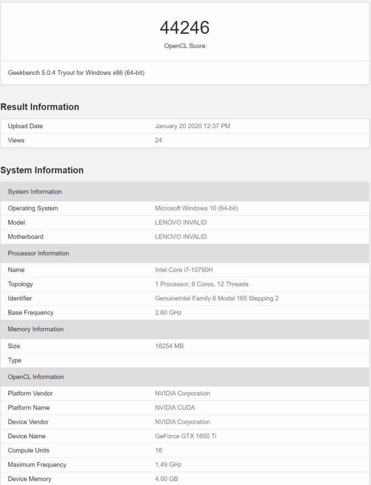The image size is (371, 485).
Task: Click the Intel Core i7-10750H processor name
Action: point(184,270)
